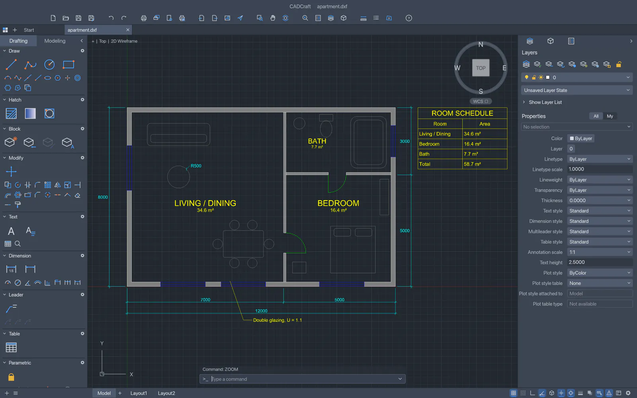Choose the Hatch pattern tool
The height and width of the screenshot is (398, 637).
tap(11, 113)
